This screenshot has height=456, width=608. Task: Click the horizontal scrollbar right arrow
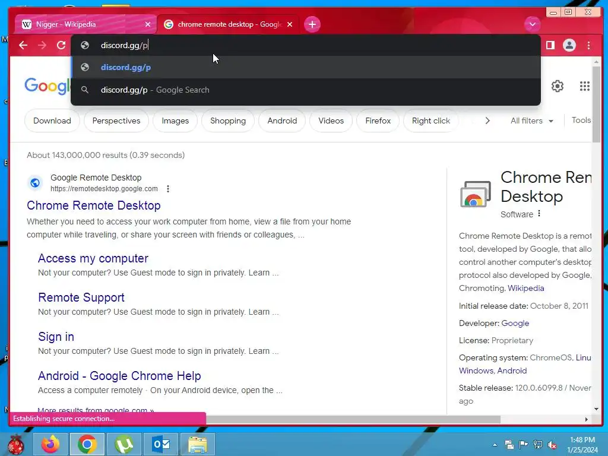[x=586, y=419]
